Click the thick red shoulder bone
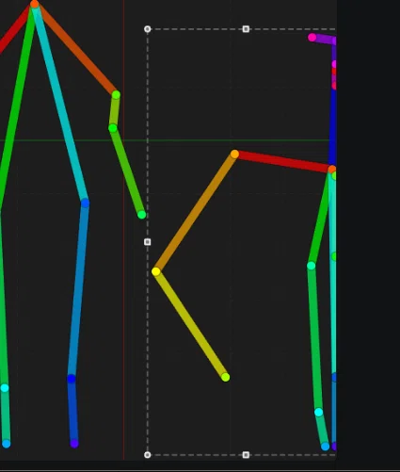Image resolution: width=400 pixels, height=472 pixels. (x=283, y=161)
